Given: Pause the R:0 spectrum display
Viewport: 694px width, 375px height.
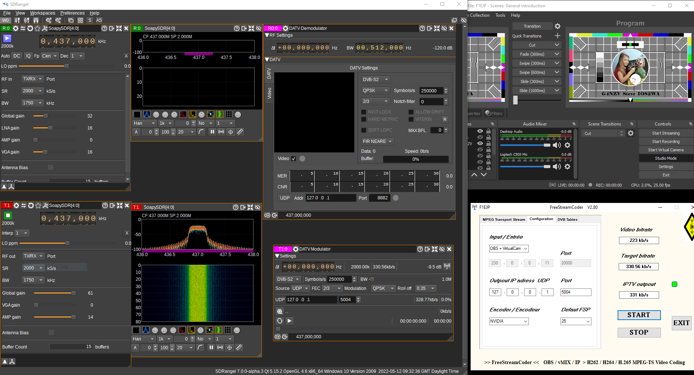Looking at the screenshot, I should pos(212,132).
